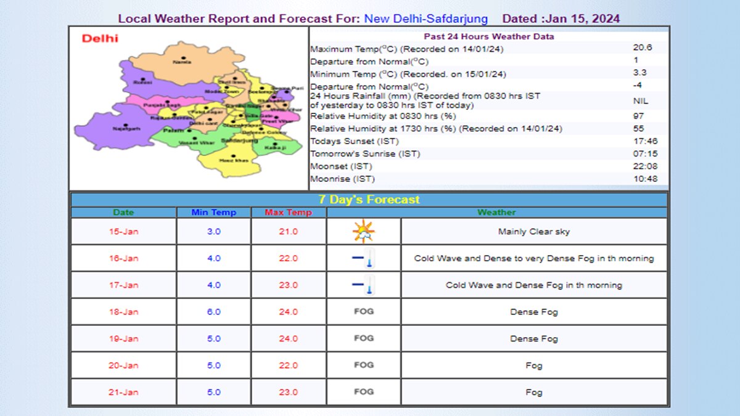
Task: Click the Punjabi Bagh area on the map
Action: point(162,105)
